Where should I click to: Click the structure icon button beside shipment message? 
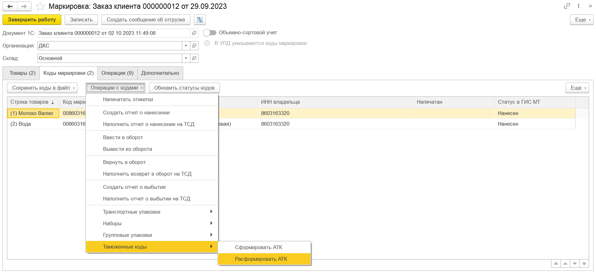coord(200,20)
